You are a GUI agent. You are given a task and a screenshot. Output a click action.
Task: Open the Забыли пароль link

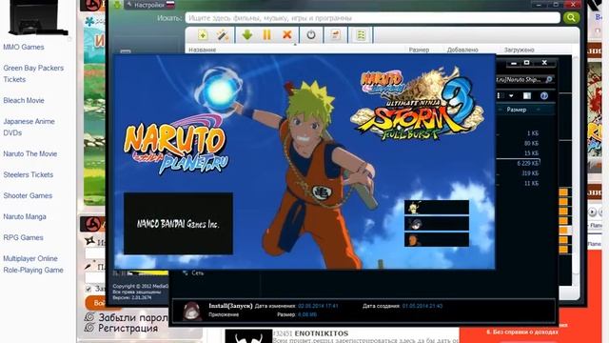133,317
